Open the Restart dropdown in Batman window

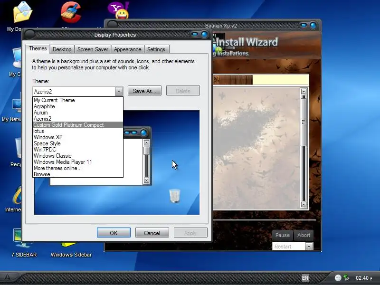pos(308,247)
